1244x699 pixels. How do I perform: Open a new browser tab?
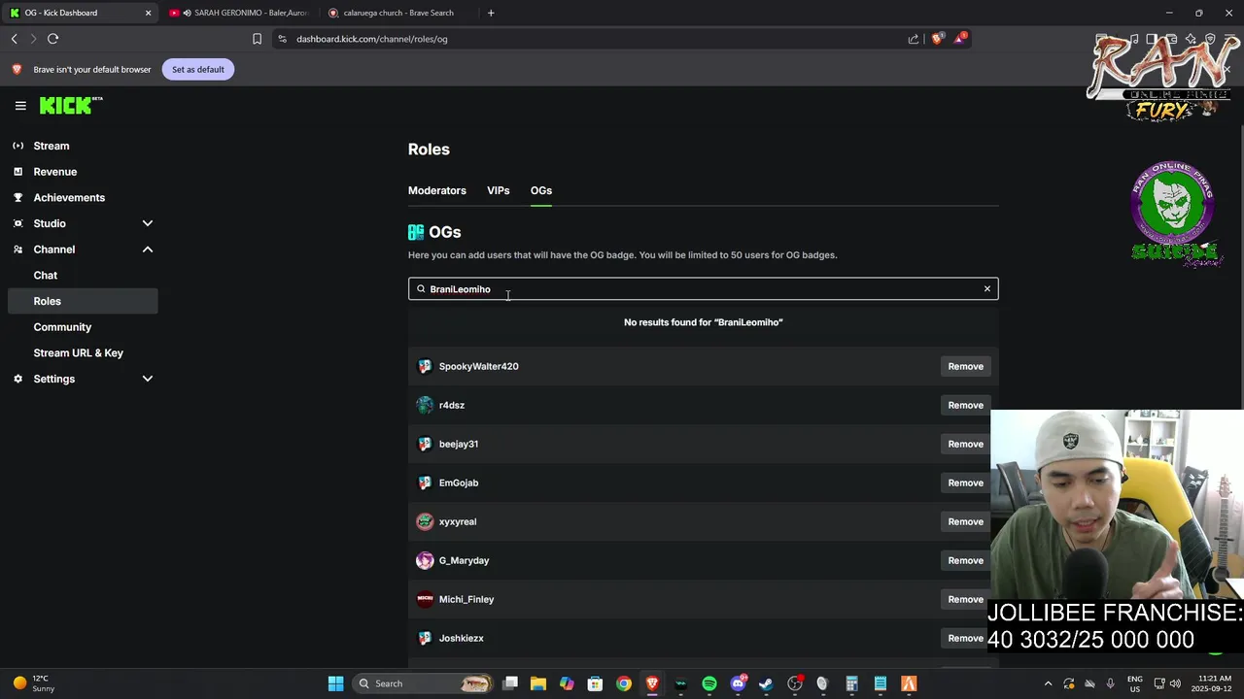tap(491, 13)
